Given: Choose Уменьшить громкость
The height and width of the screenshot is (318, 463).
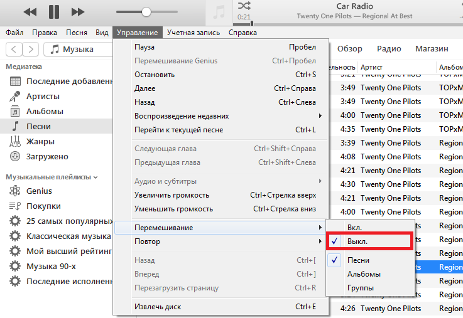Looking at the screenshot, I should (221, 209).
